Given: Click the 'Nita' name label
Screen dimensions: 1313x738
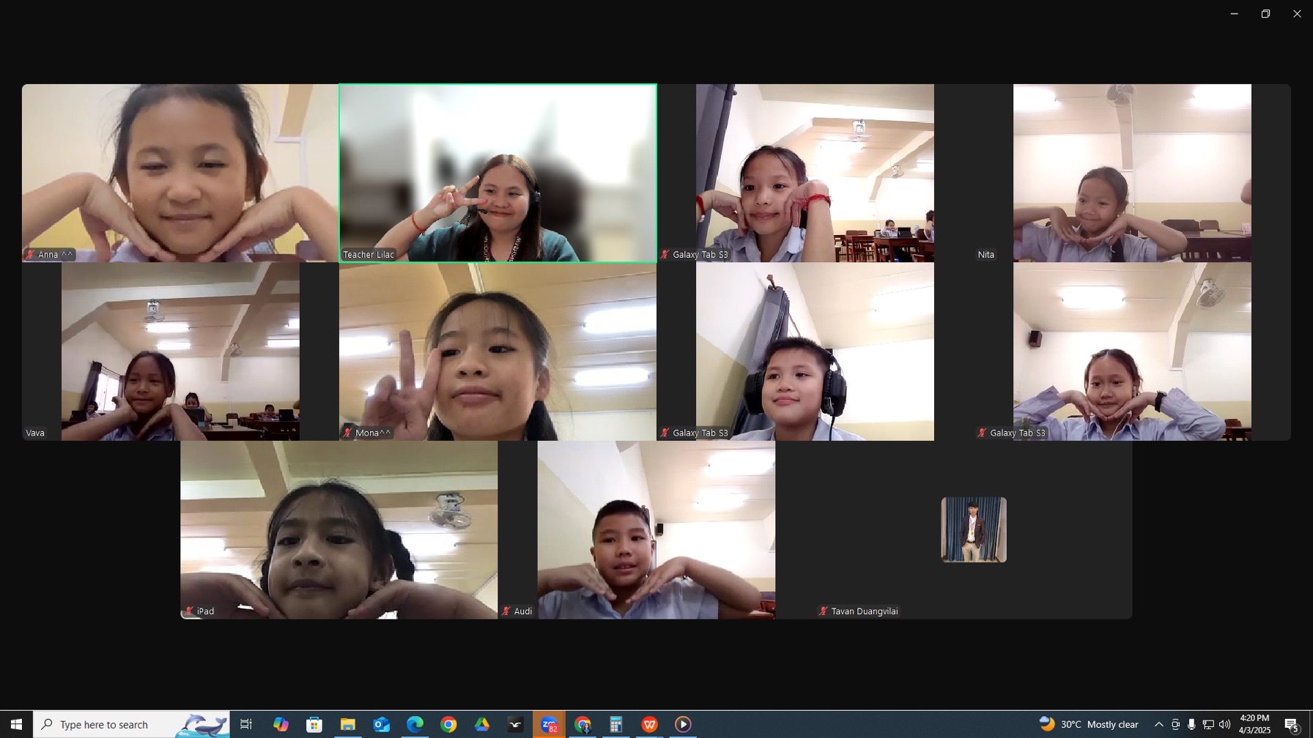Looking at the screenshot, I should 986,255.
